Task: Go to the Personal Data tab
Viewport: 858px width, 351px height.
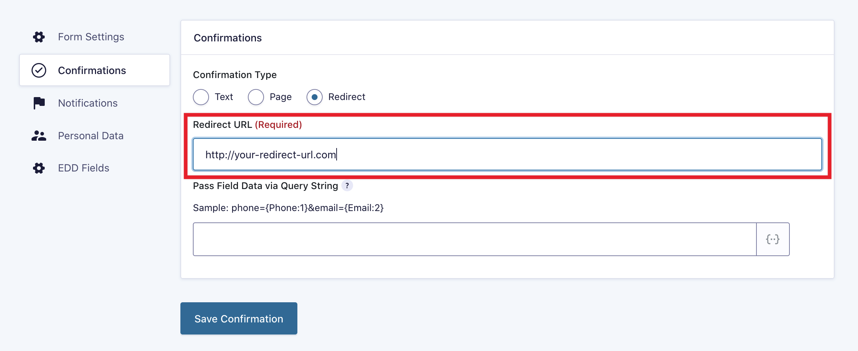Action: (91, 136)
